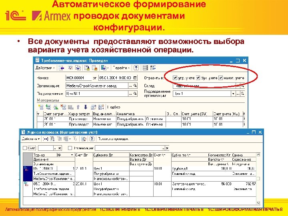Image resolution: width=288 pixels, height=216 pixels.
Task: Click edit row icon in Материалы toolbar
Action: 56,107
